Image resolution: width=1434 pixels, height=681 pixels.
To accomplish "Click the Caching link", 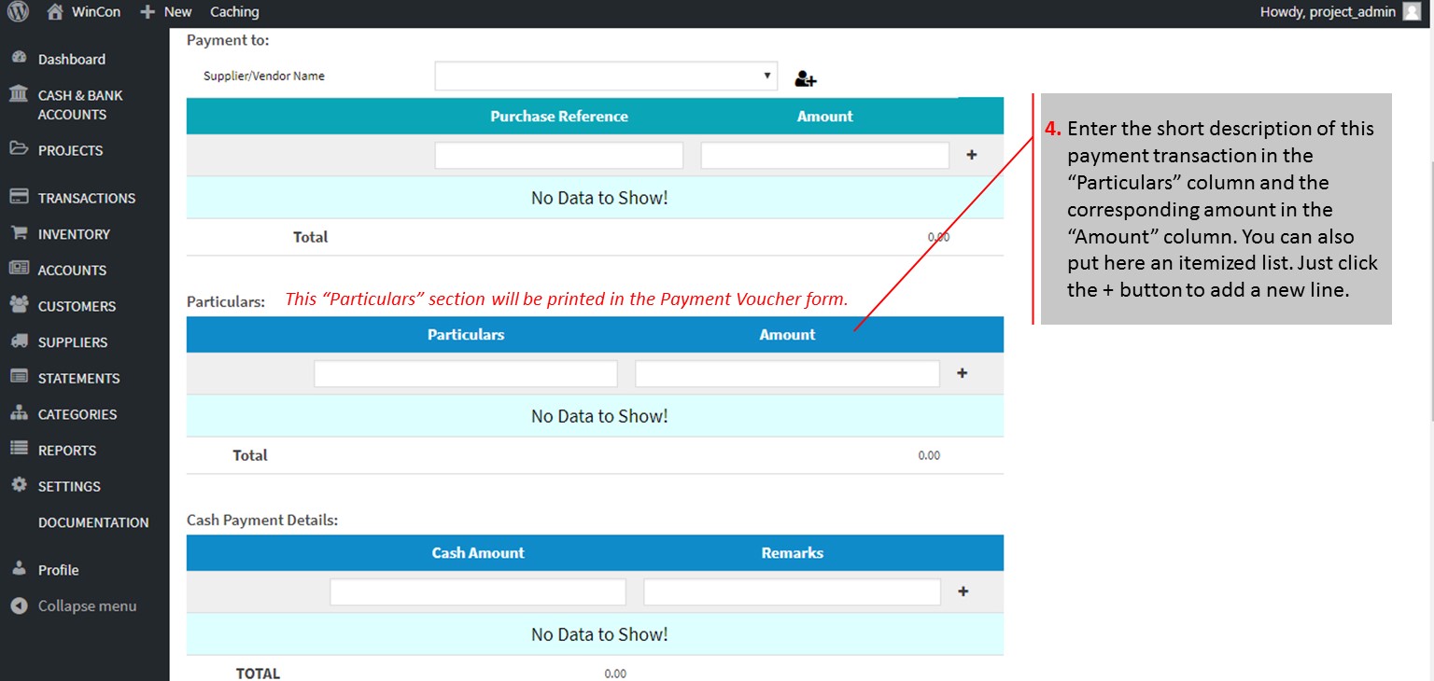I will click(234, 12).
